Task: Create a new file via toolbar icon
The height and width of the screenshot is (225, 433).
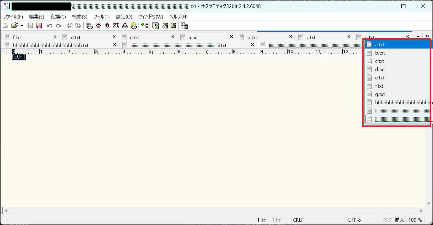Action: point(5,26)
